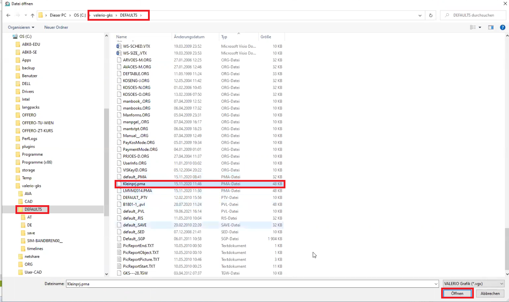The image size is (509, 302).
Task: Expand the file type filter VALERIO Grafik
Action: [473, 284]
